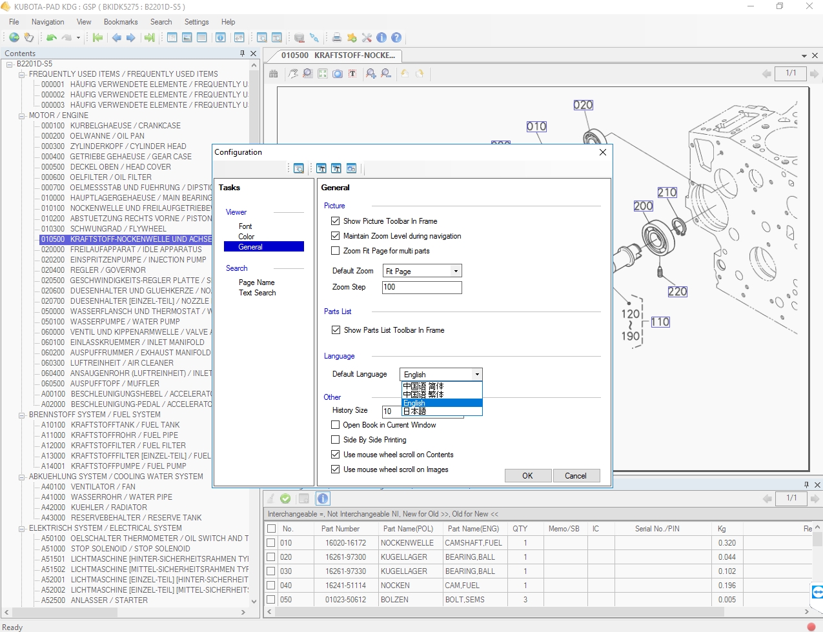The height and width of the screenshot is (632, 823).
Task: Open the Help icon with question mark
Action: 396,37
